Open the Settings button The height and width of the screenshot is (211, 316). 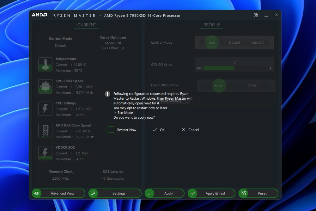tap(115, 193)
